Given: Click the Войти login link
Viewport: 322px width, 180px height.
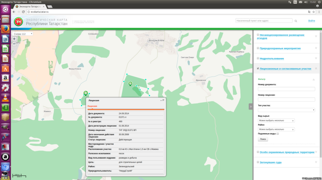Looking at the screenshot, I should point(311,21).
